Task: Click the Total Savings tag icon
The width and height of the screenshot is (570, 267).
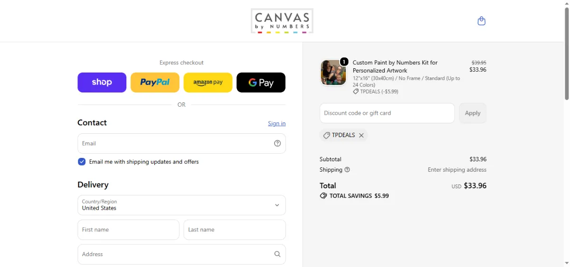Action: point(323,195)
